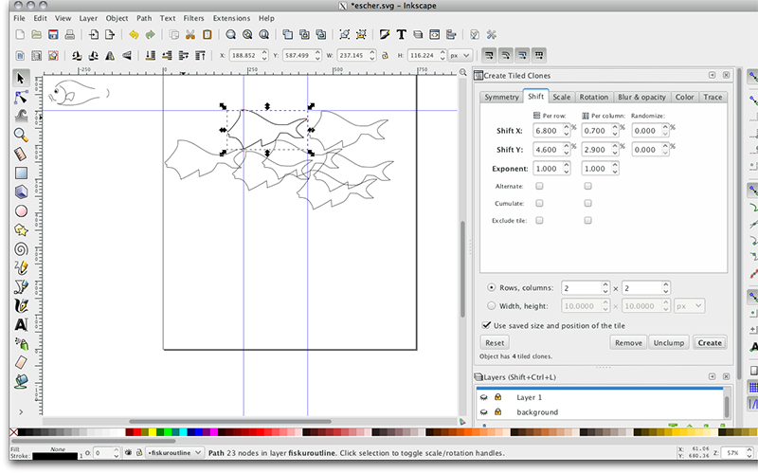This screenshot has width=758, height=474.
Task: Click the Reset button
Action: (495, 342)
